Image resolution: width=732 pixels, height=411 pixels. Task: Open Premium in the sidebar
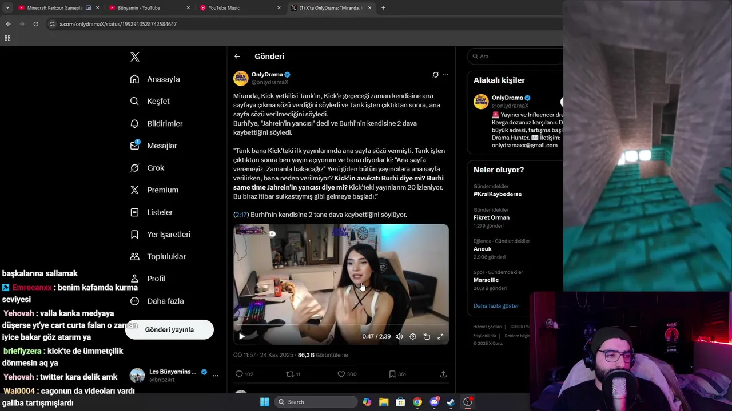pyautogui.click(x=154, y=190)
